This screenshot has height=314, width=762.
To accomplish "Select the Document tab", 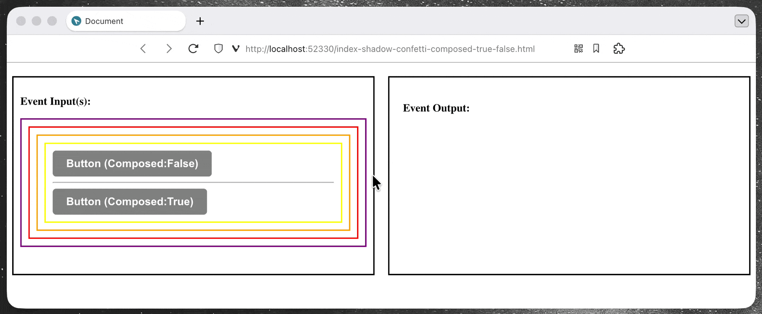I will 126,21.
